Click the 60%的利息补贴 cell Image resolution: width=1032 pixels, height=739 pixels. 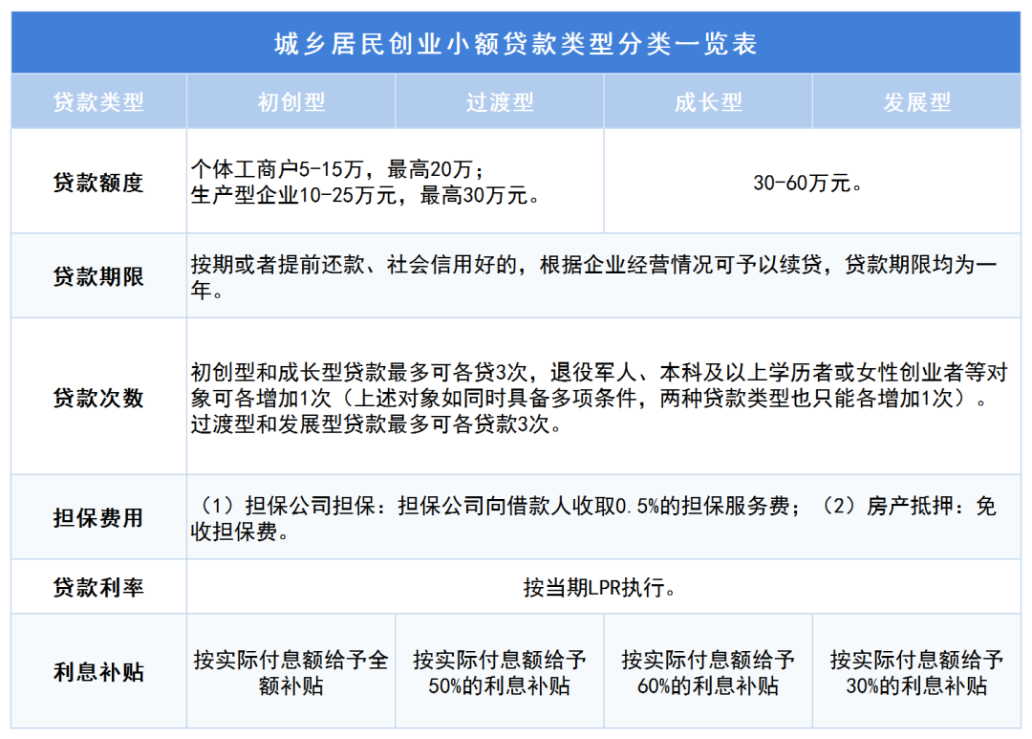pos(708,671)
